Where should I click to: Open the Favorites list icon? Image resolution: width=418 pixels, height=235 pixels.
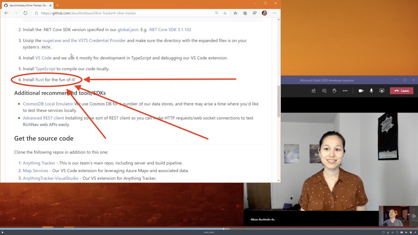click(235, 13)
